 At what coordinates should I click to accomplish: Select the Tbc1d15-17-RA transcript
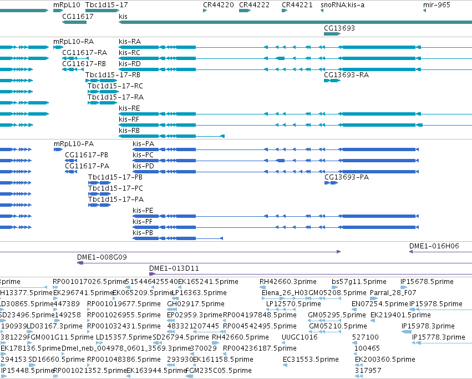103,103
